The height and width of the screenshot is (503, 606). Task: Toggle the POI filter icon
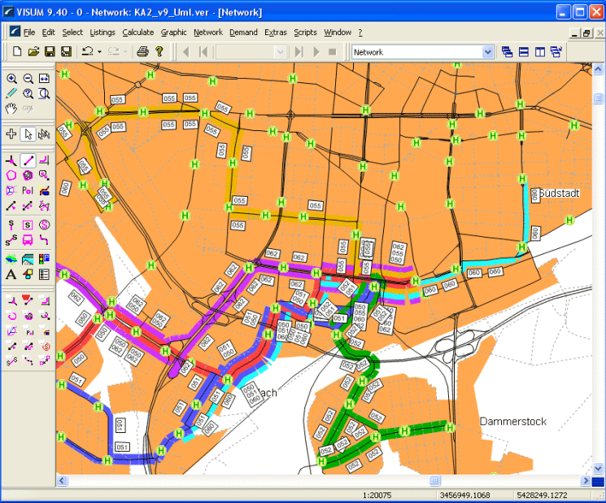(x=28, y=331)
